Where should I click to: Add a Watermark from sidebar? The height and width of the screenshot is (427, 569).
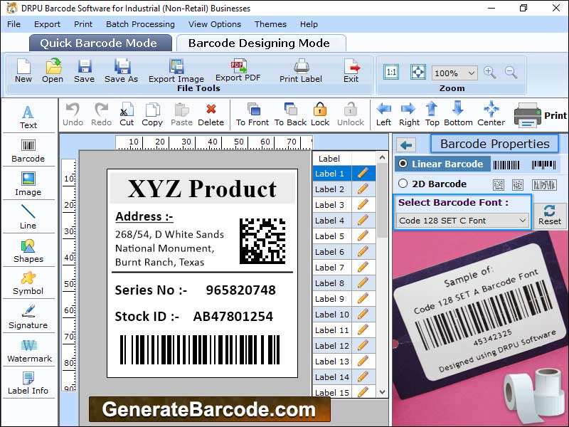point(28,349)
